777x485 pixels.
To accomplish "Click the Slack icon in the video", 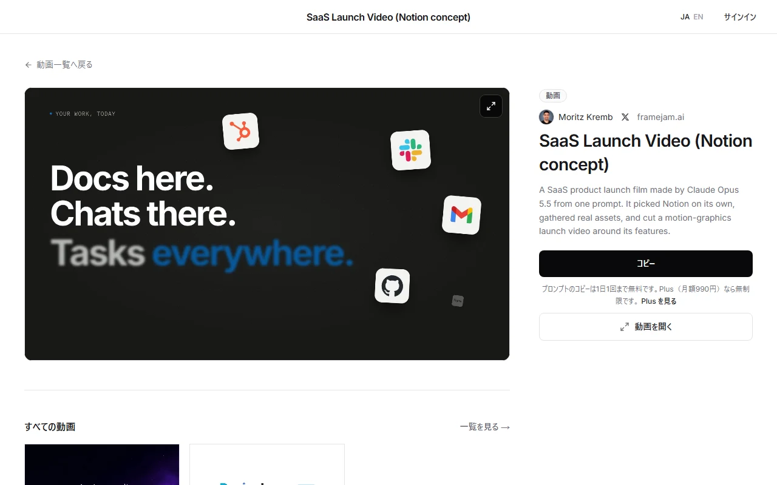I will (410, 150).
